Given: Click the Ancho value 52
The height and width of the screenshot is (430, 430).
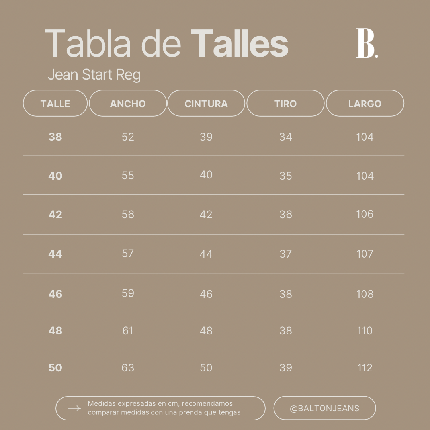Looking at the screenshot, I should coord(128,137).
